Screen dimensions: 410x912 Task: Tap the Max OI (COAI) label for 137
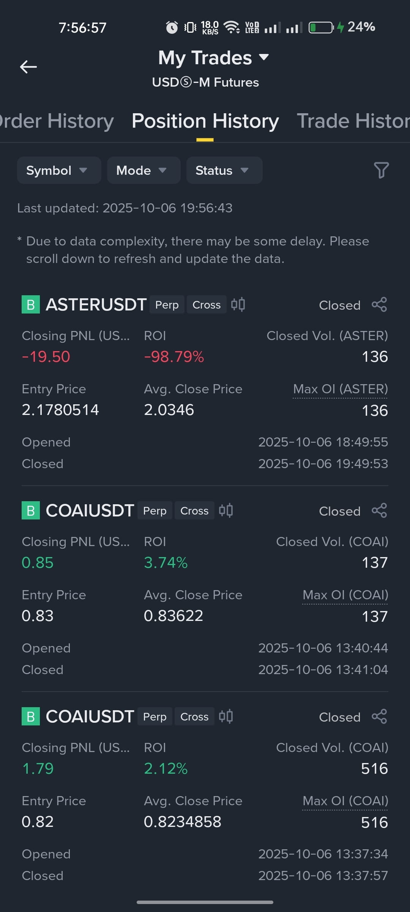[x=345, y=595]
